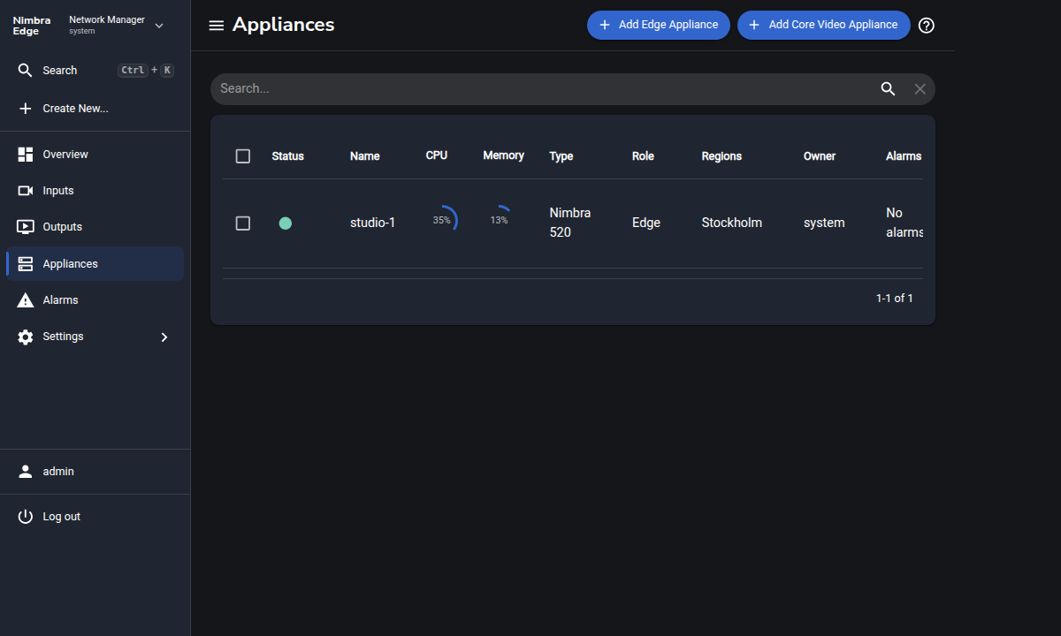Clear the search field with the X icon
The width and height of the screenshot is (1061, 636).
[x=920, y=89]
